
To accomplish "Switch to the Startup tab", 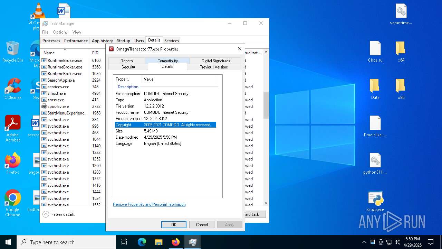I will click(x=124, y=41).
